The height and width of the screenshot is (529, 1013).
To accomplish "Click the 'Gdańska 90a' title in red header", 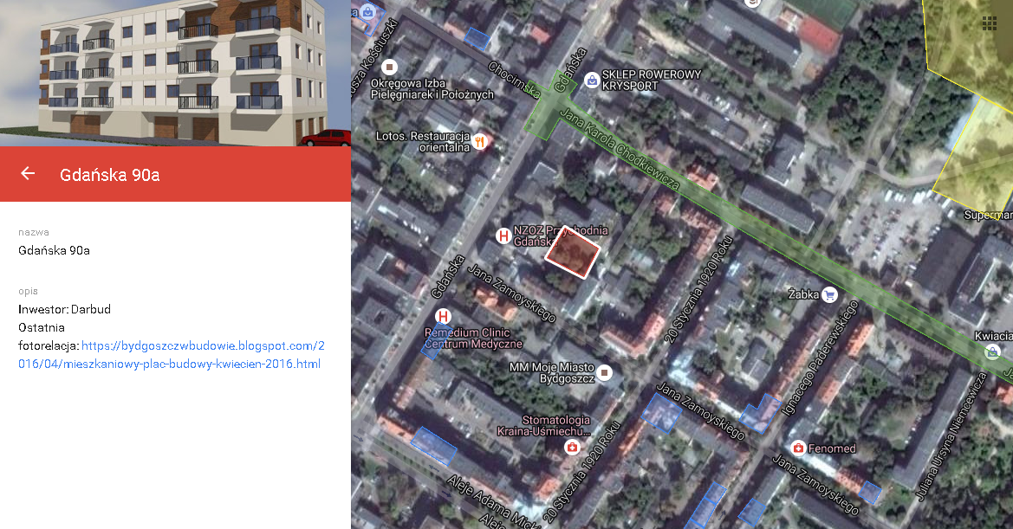I will click(x=110, y=175).
